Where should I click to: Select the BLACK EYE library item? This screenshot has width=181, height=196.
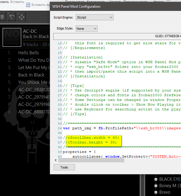[x=170, y=179]
